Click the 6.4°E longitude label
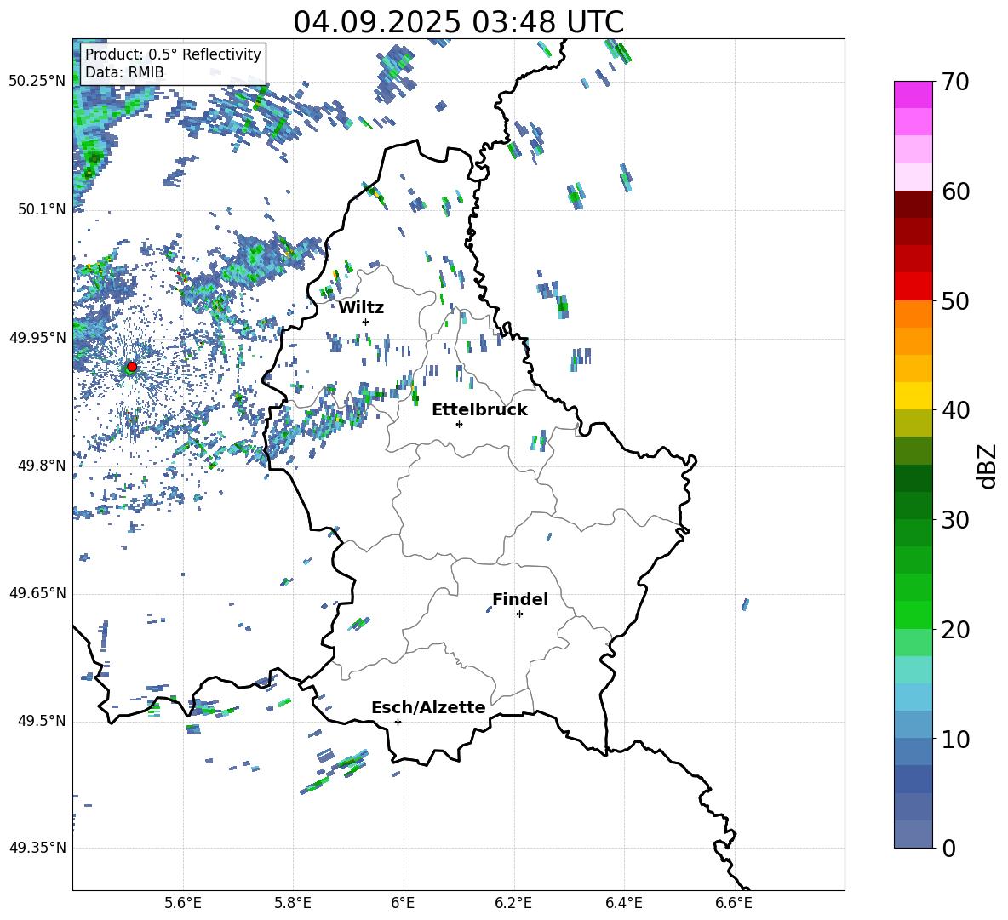 pos(623,903)
